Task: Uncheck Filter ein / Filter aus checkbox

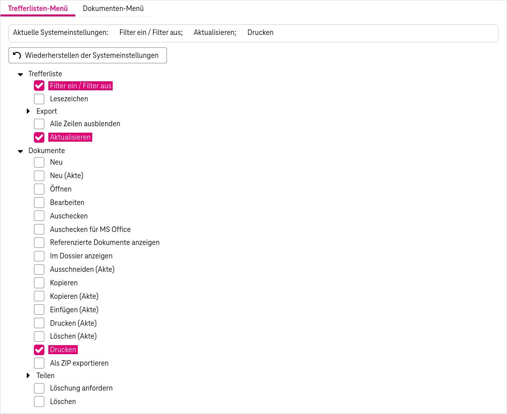Action: pos(39,86)
